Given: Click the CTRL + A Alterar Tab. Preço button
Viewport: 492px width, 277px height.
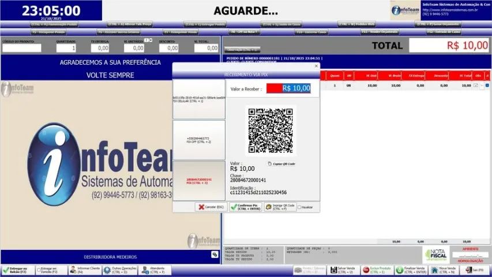Looking at the screenshot, I should point(130,24).
